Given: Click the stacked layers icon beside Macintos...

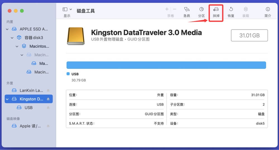Looking at the screenshot, I should (x=24, y=46).
